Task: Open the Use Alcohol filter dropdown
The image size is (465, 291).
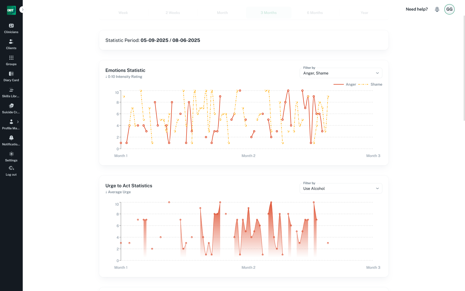Action: tap(341, 188)
